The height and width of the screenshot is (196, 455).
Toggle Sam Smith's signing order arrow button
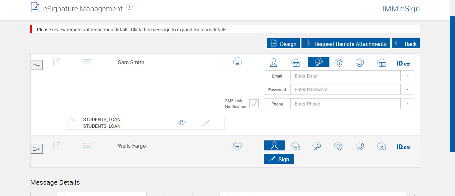point(37,66)
